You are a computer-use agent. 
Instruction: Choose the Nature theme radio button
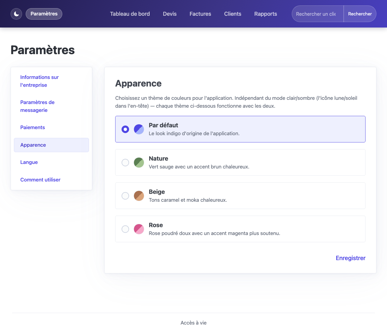click(x=125, y=162)
